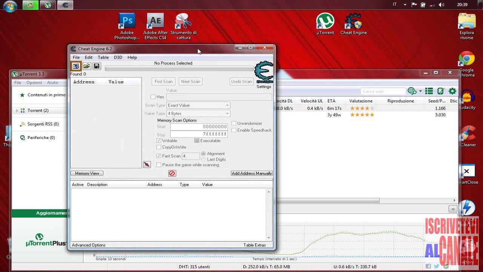Enable the Unrandomizer checkbox
Viewport: 483px width, 272px height.
pos(234,123)
